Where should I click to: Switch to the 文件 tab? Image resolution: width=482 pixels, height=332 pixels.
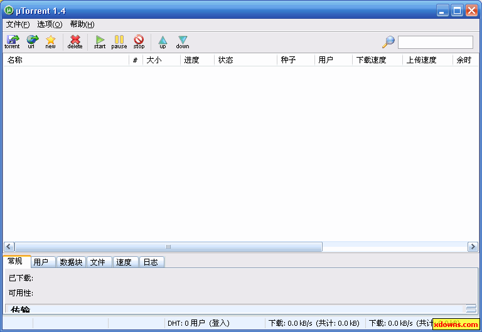point(99,262)
